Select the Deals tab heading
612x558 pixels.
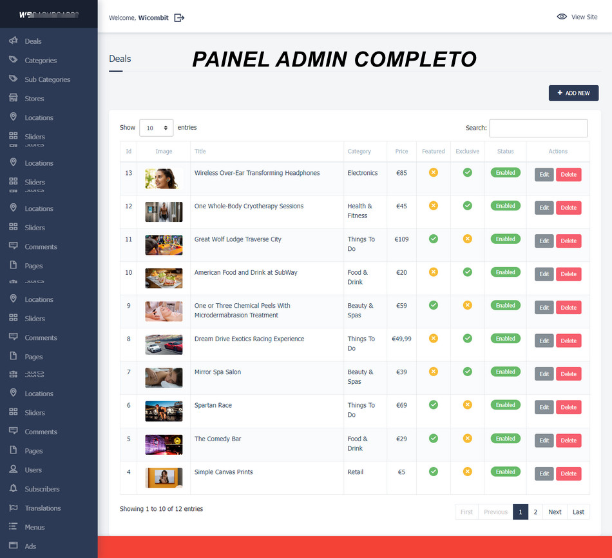click(120, 58)
